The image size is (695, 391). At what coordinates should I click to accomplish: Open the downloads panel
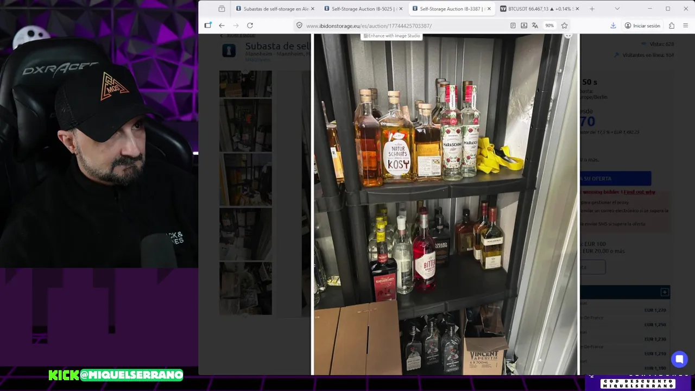(613, 26)
